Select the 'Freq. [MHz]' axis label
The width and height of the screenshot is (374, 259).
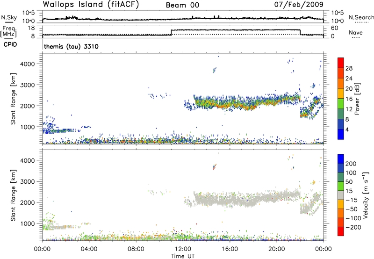click(x=9, y=32)
